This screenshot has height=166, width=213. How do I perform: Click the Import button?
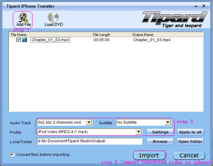[149, 156]
